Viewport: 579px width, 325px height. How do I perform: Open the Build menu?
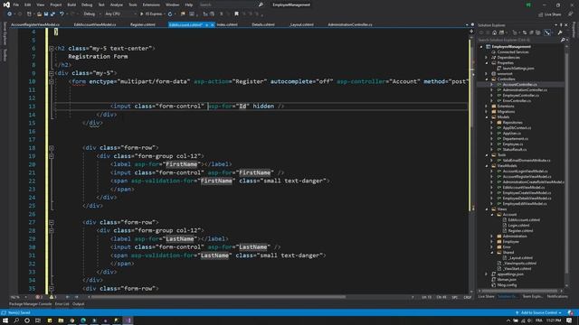pos(71,5)
